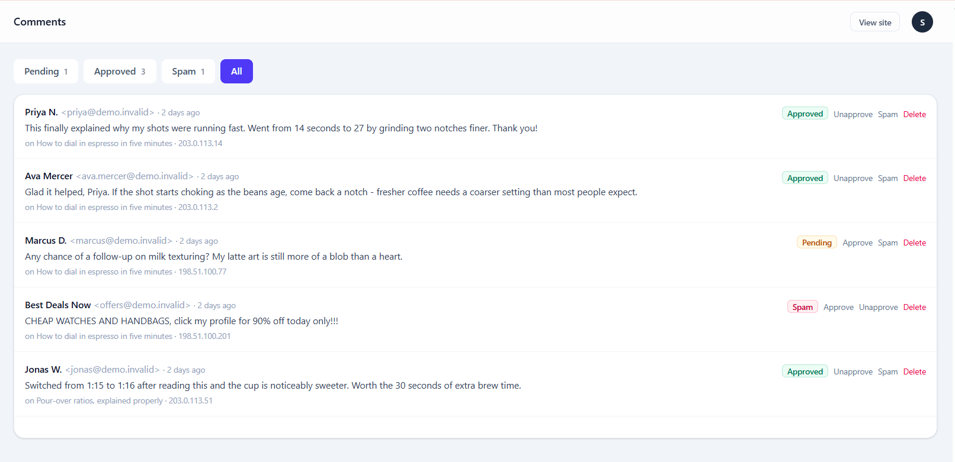Screen dimensions: 955x462
Task: Click the email offers@demo.invalid
Action: [142, 305]
